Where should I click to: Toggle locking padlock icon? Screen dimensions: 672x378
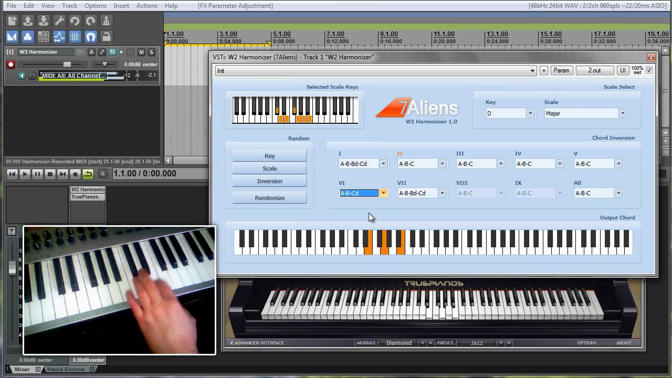107,37
